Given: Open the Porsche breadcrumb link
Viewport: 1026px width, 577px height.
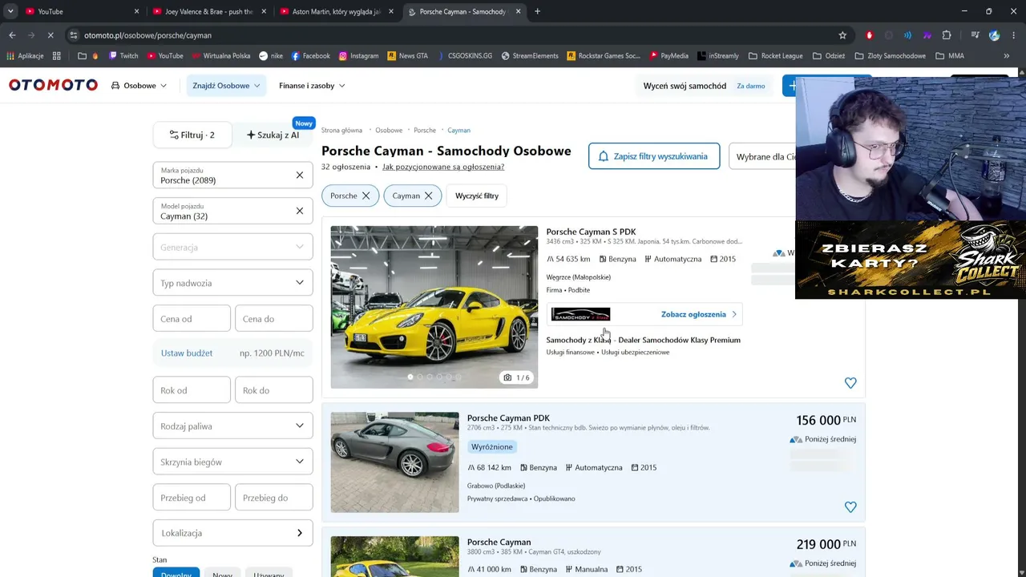Looking at the screenshot, I should pyautogui.click(x=425, y=130).
